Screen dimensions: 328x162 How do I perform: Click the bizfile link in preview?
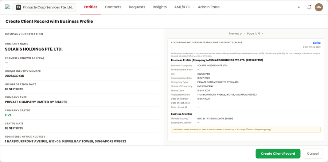click(316, 43)
